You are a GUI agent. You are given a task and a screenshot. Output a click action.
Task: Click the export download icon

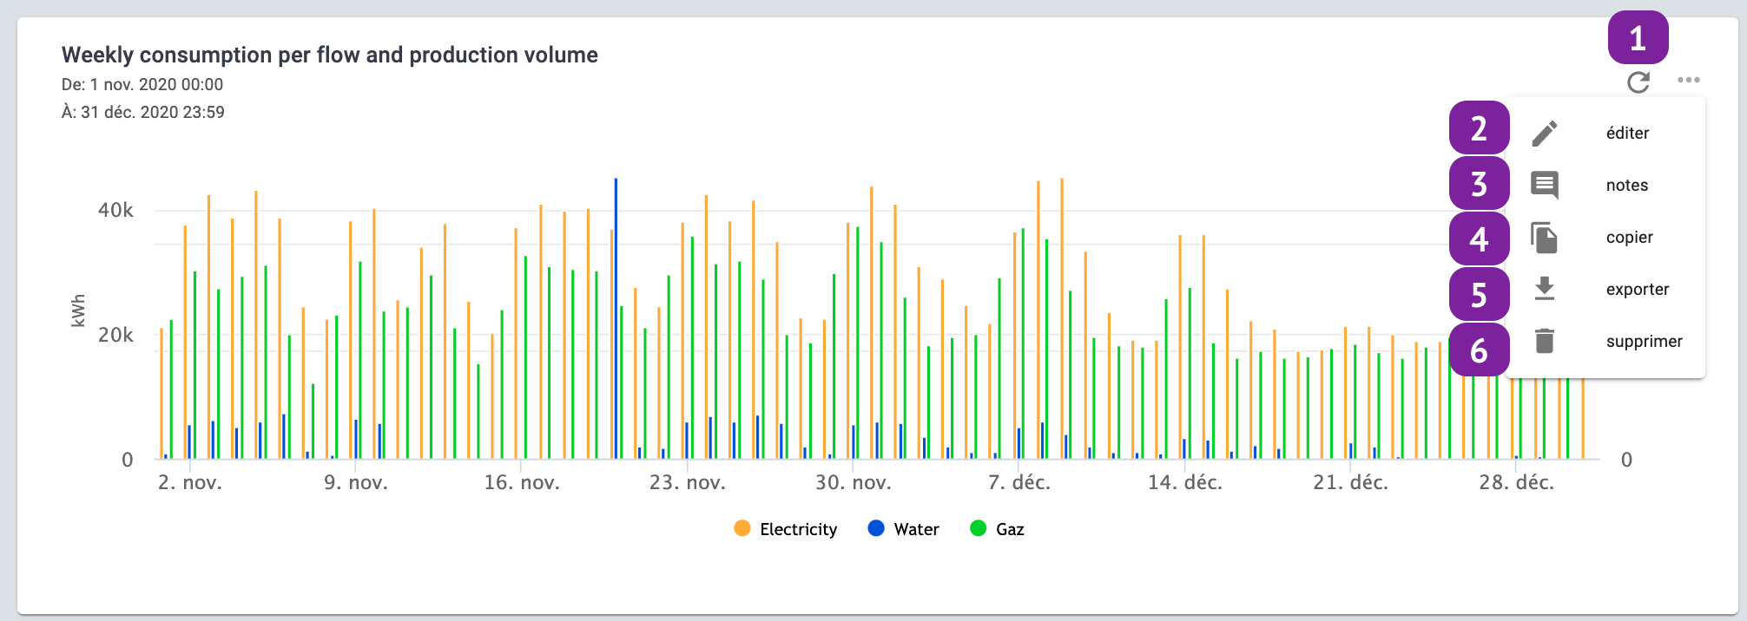pyautogui.click(x=1544, y=289)
